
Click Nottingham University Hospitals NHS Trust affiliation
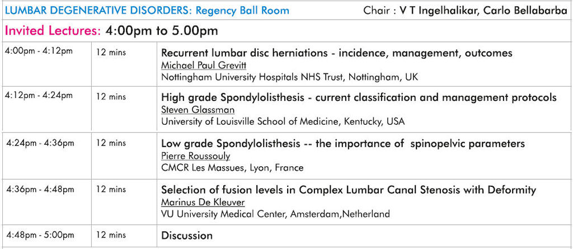289,78
